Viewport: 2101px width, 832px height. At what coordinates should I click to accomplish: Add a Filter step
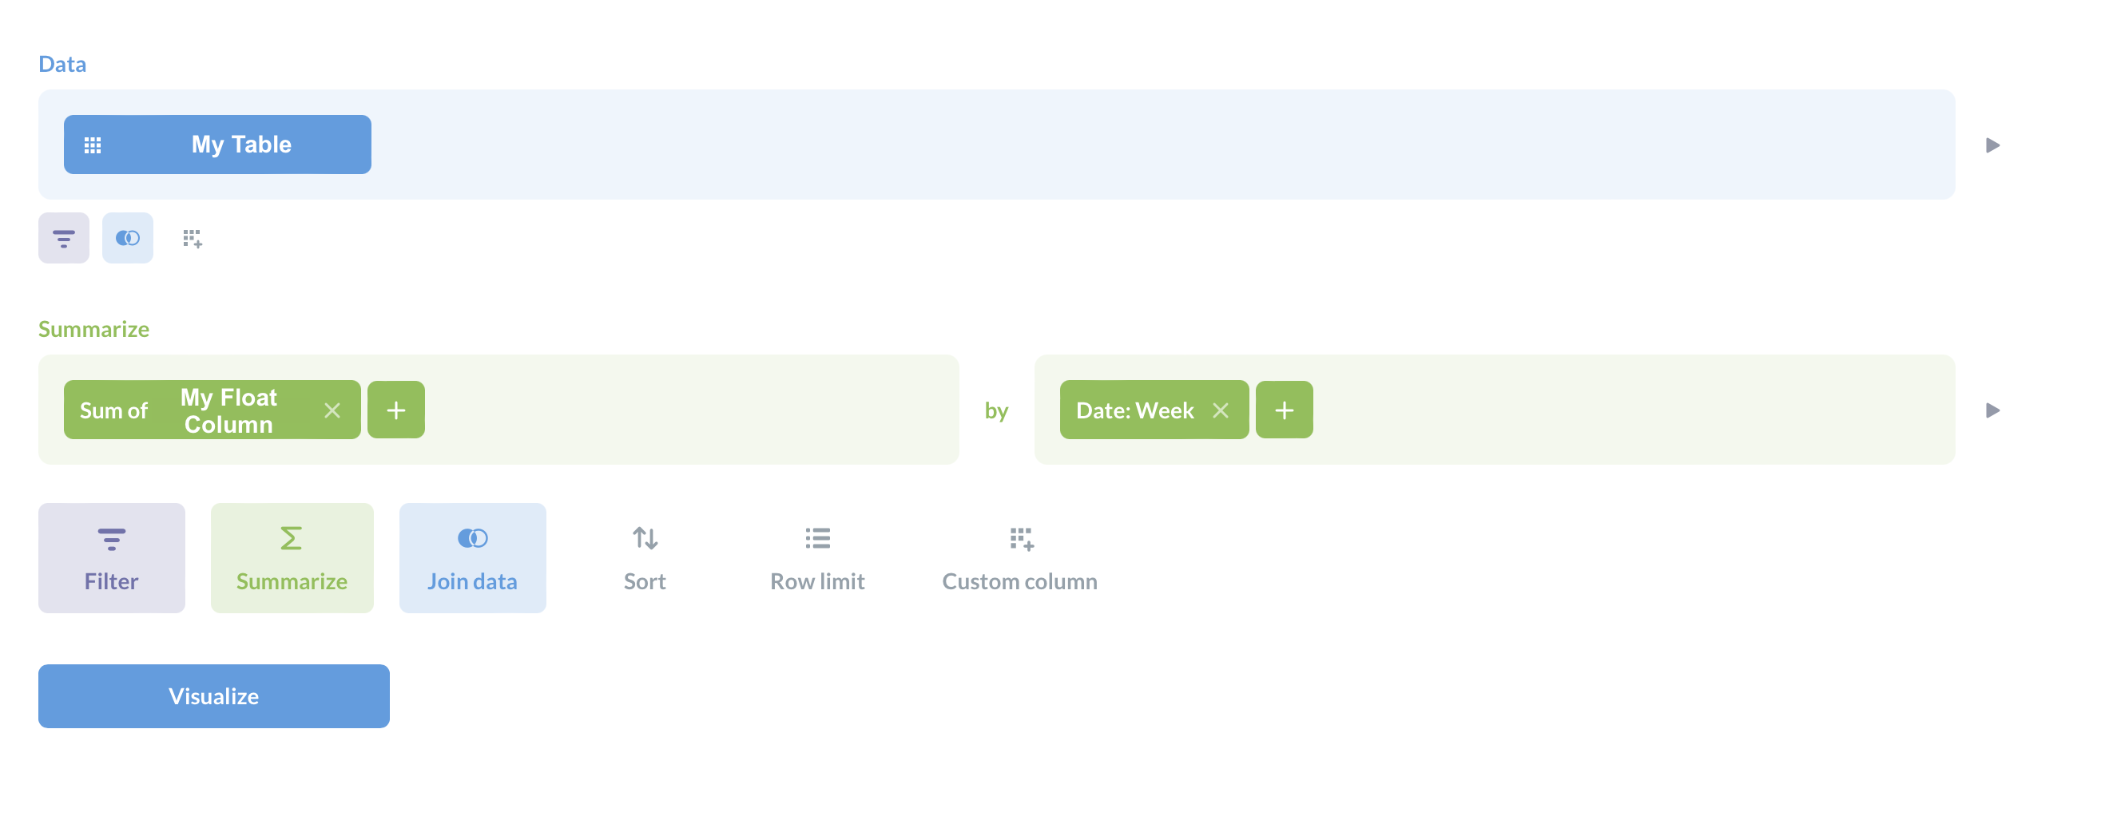click(x=112, y=557)
